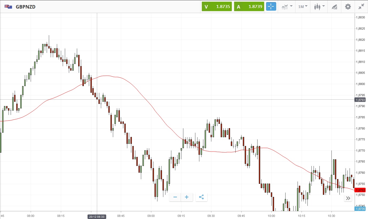Exit full screen with the collapse arrows
This screenshot has height=219, width=368.
click(x=361, y=7)
